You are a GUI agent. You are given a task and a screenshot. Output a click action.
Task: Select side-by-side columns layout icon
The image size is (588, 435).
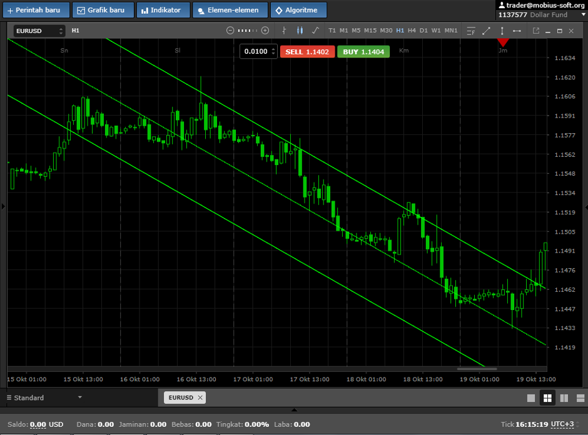pyautogui.click(x=564, y=398)
